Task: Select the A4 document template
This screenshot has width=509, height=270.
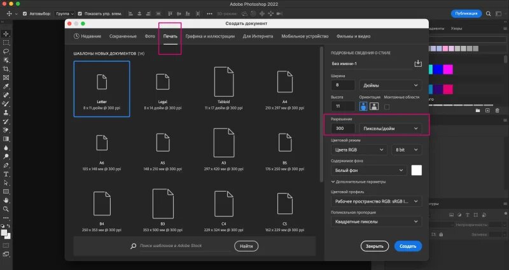Action: pos(284,89)
